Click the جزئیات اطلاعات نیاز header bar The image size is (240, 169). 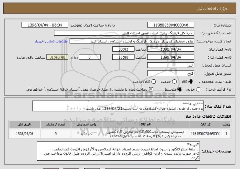[120, 9]
